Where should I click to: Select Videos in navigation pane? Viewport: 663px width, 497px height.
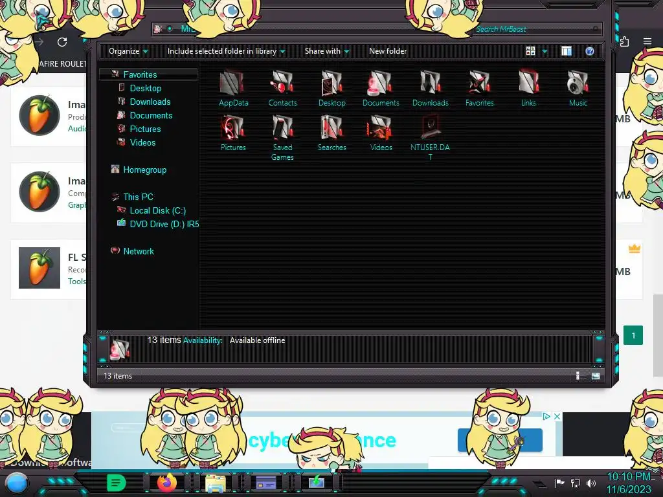(142, 142)
